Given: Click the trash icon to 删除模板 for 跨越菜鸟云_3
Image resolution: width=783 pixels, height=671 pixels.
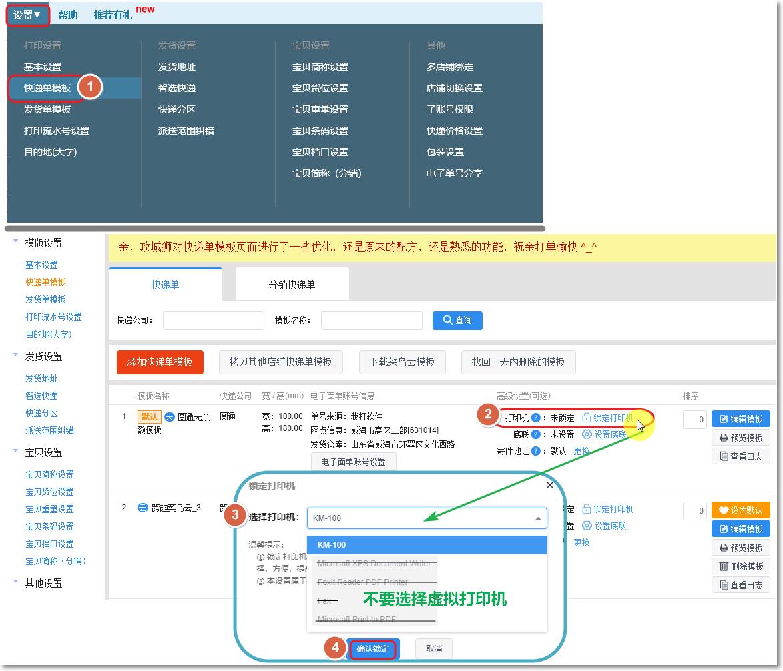Looking at the screenshot, I should coord(726,567).
